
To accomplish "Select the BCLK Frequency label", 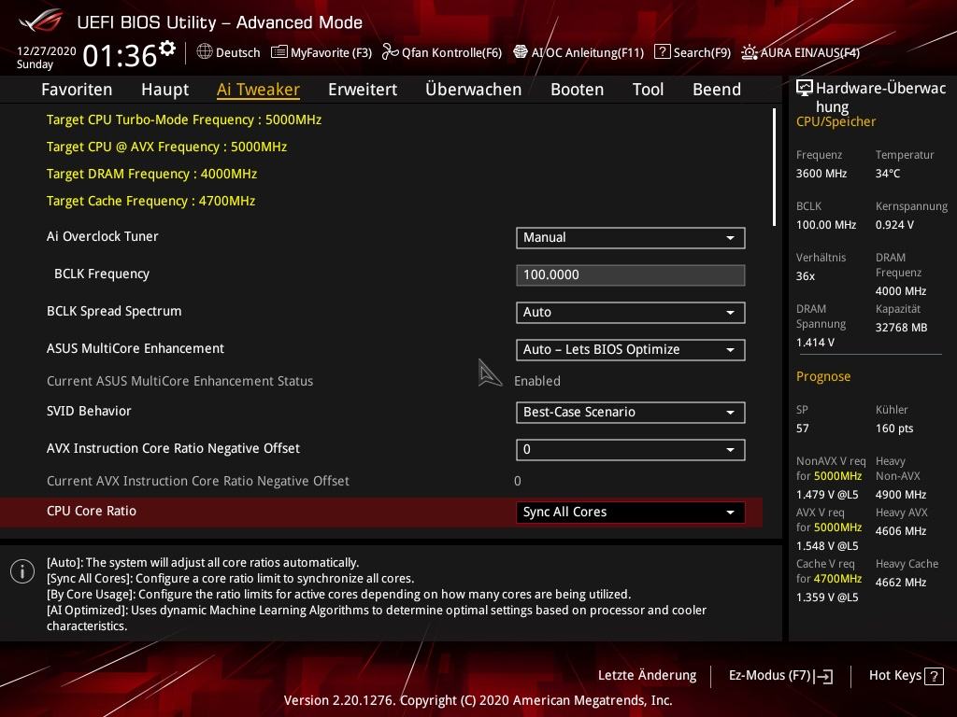I will tap(101, 274).
